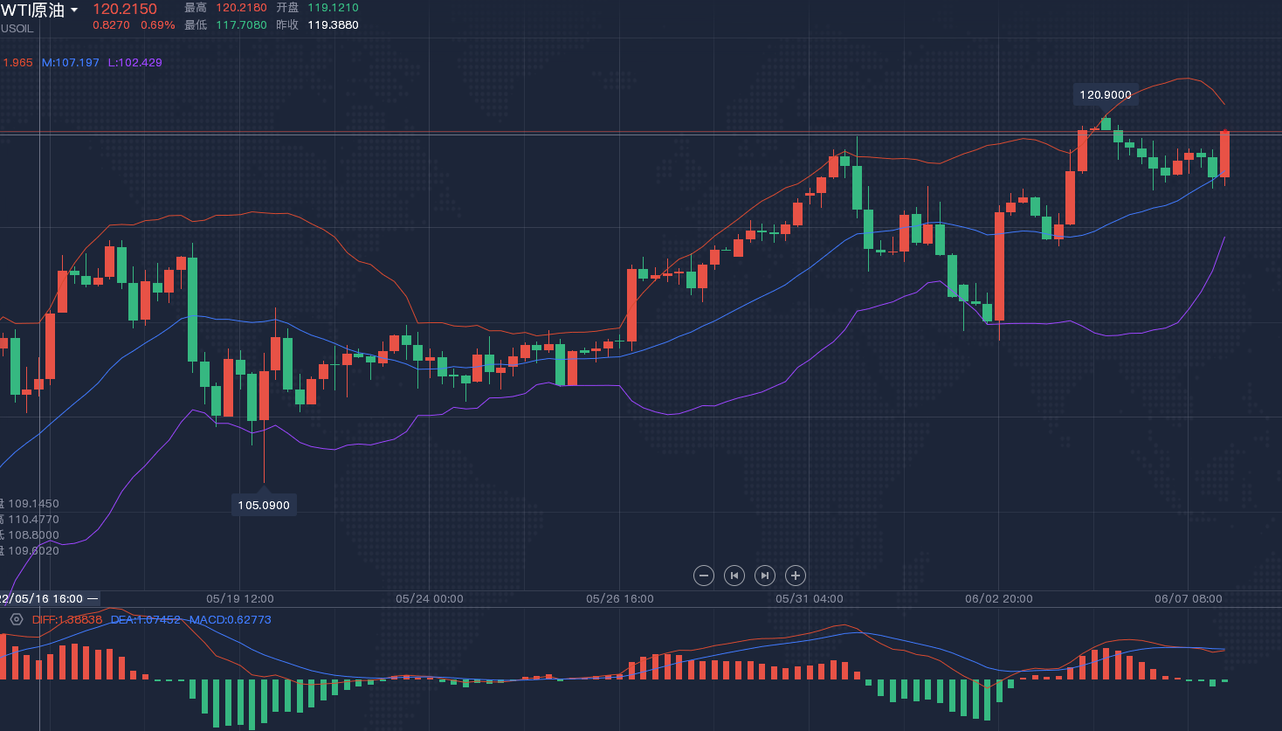Click the 昨收 value 119.3880
The width and height of the screenshot is (1282, 731).
(x=333, y=25)
